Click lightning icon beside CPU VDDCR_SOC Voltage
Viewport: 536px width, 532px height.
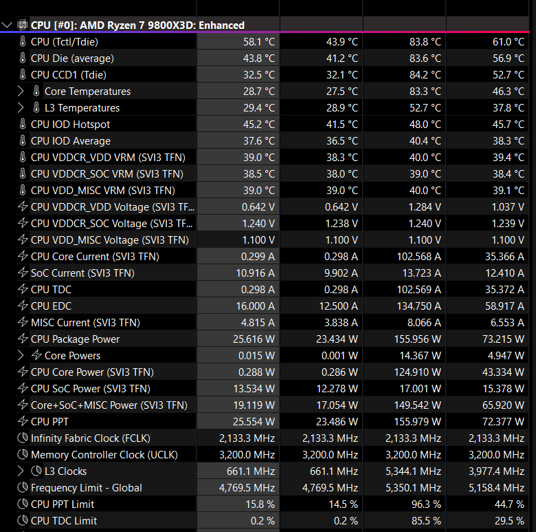tap(23, 223)
